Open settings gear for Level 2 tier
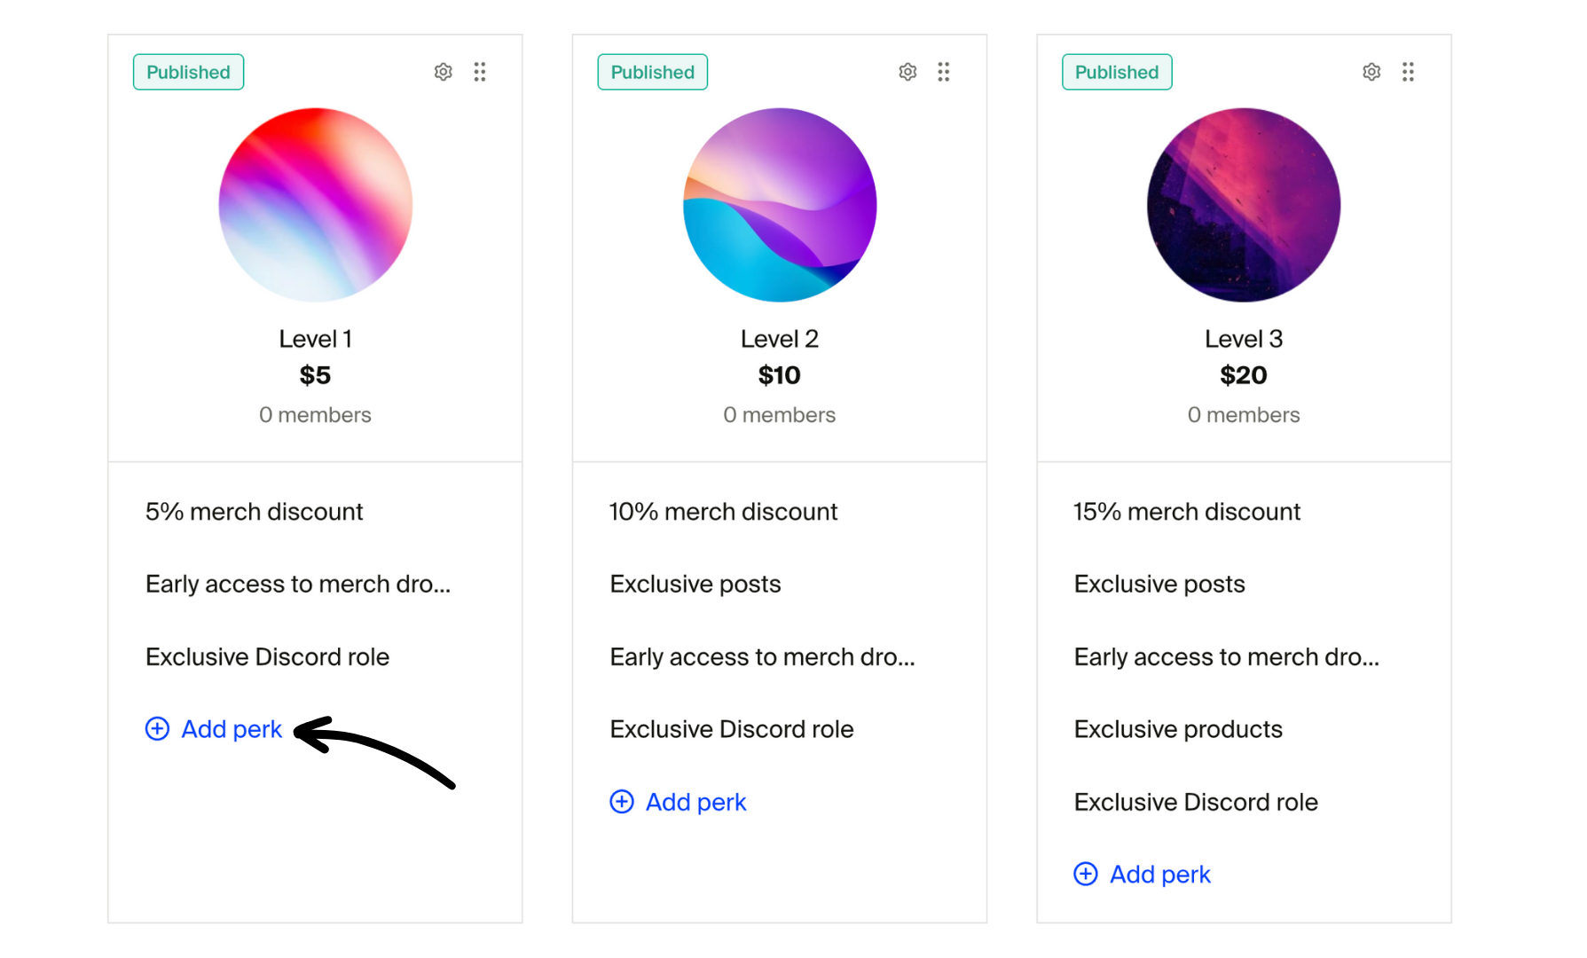Viewport: 1587px width, 958px height. pos(907,72)
